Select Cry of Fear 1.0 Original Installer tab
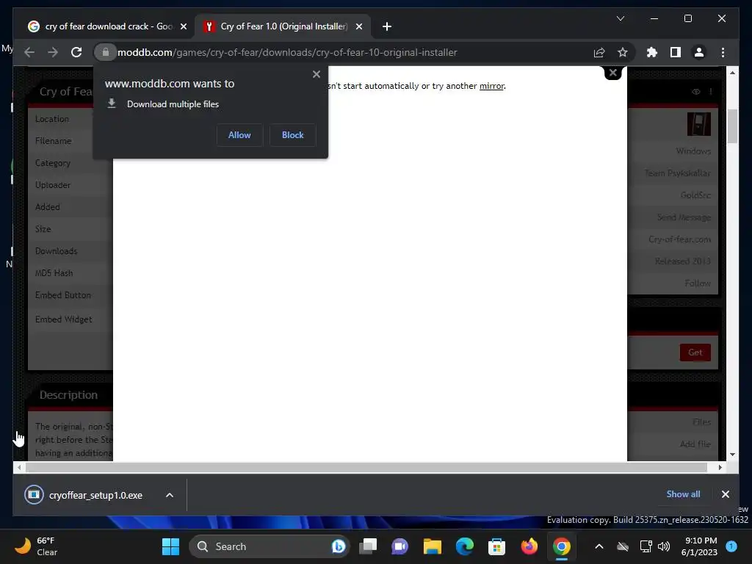The image size is (752, 564). [x=283, y=26]
